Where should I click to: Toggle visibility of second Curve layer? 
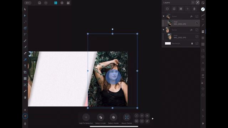click(197, 30)
